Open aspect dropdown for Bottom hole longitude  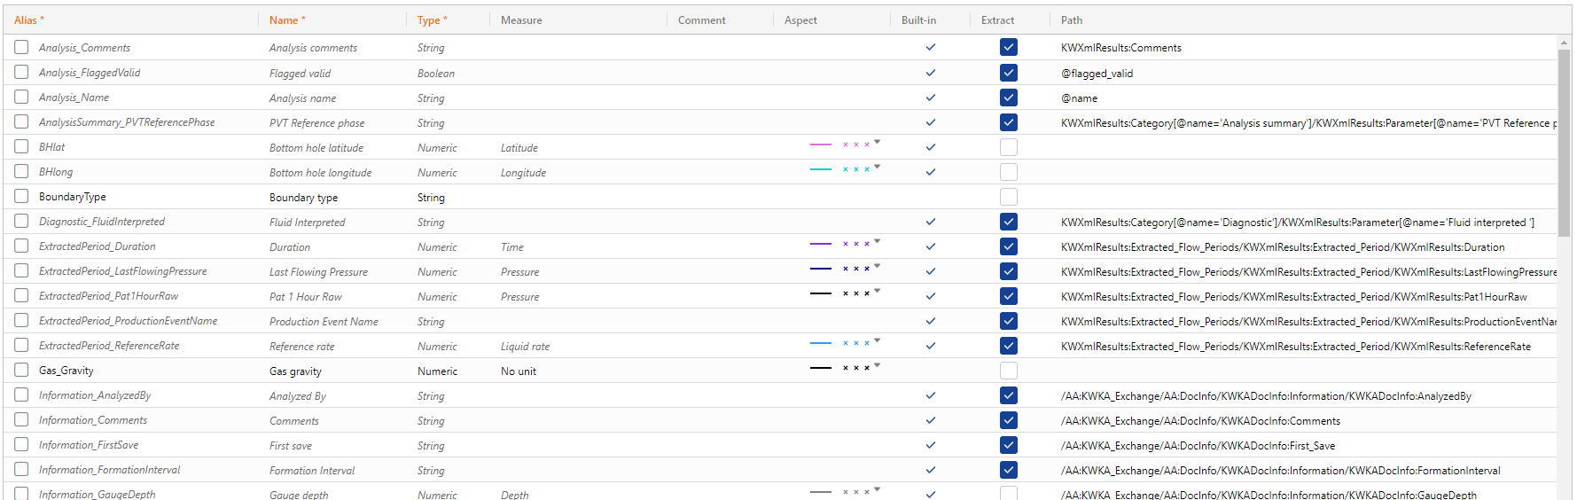pyautogui.click(x=878, y=167)
